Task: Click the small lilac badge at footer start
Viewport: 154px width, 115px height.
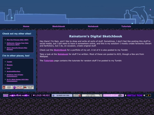Action: pos(6,95)
